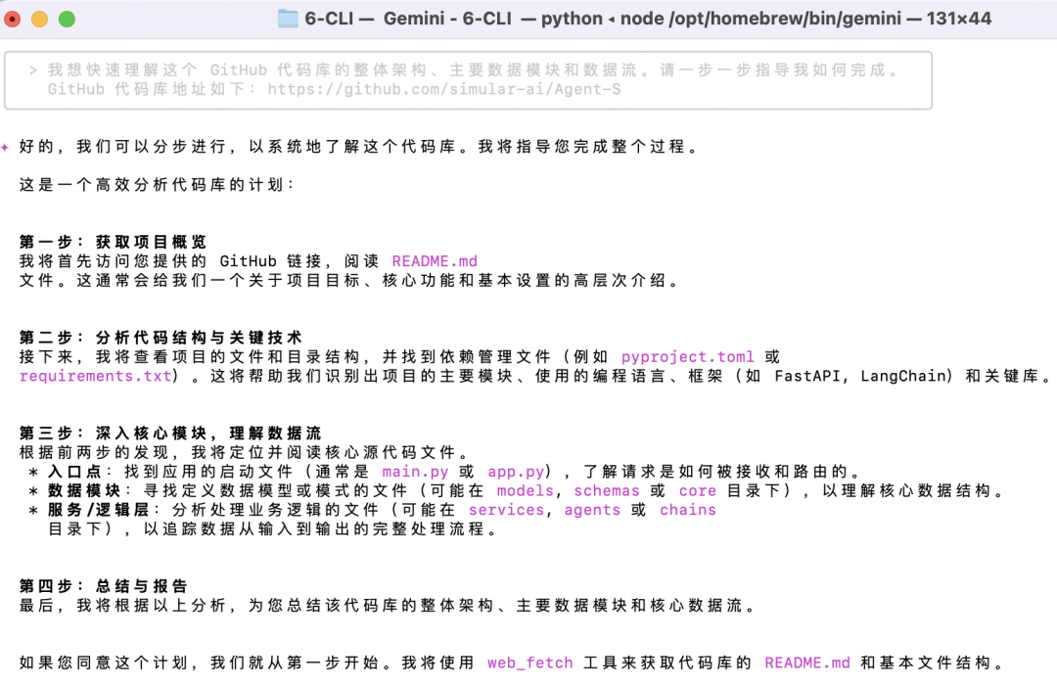Click the heading '第三步：深入核心模块，理解数据流'
The height and width of the screenshot is (687, 1057).
(x=170, y=434)
